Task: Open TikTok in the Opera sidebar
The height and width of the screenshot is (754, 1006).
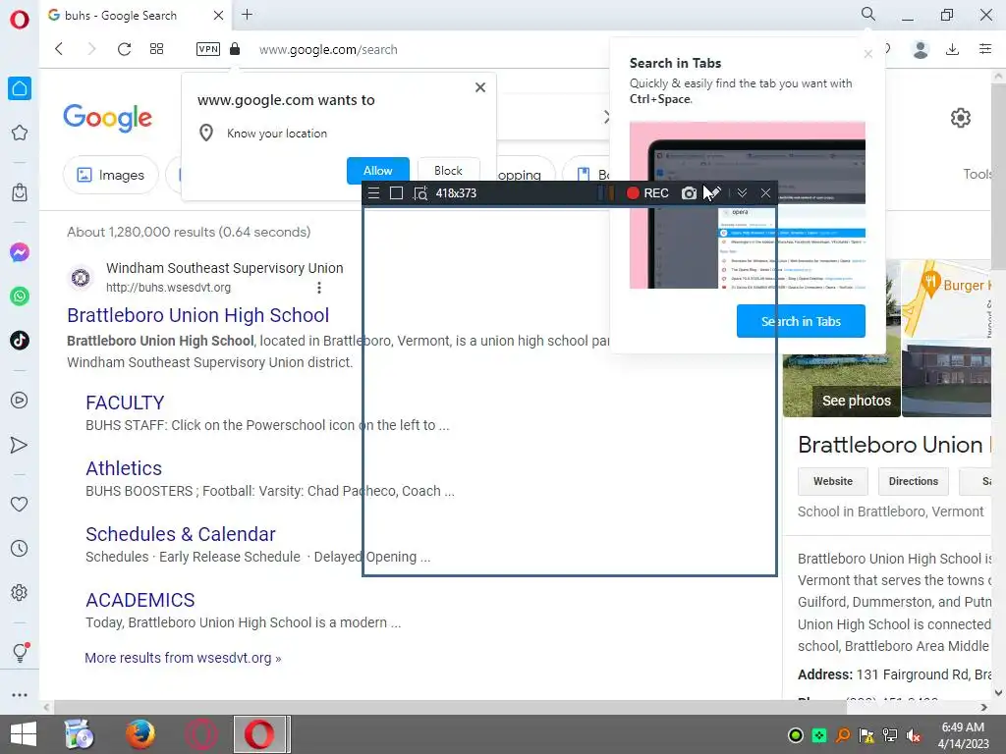Action: tap(20, 341)
